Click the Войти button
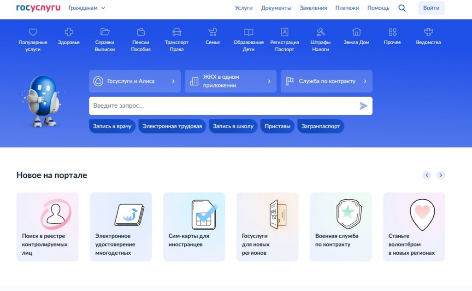 point(431,8)
